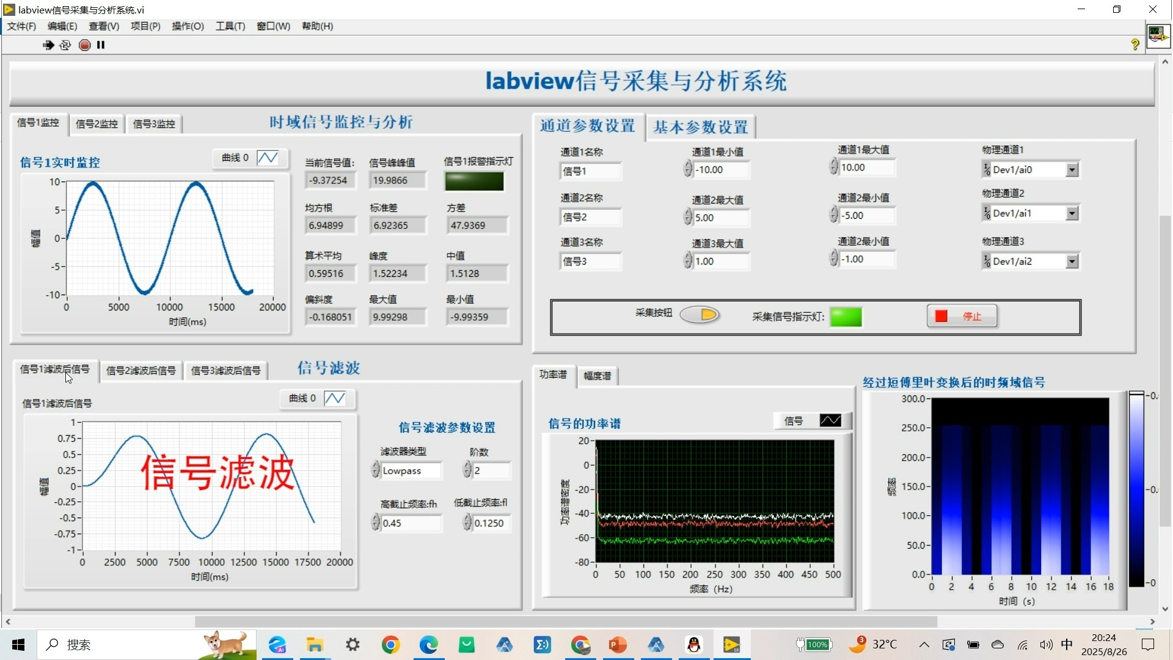The width and height of the screenshot is (1173, 660).
Task: Toggle the 采集按钮 switch
Action: click(x=700, y=315)
